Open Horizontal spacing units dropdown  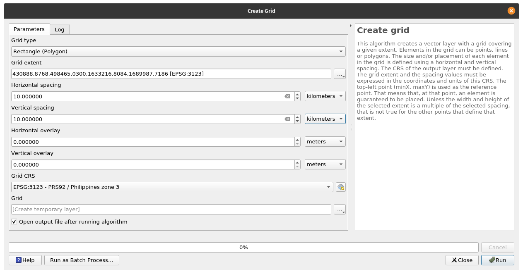pyautogui.click(x=325, y=96)
